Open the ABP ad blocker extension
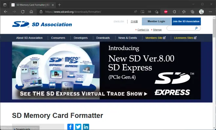The width and height of the screenshot is (216, 130). coord(166,12)
